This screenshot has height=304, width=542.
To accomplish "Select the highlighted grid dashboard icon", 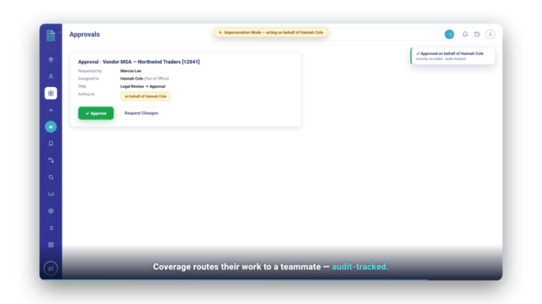I will (x=51, y=93).
